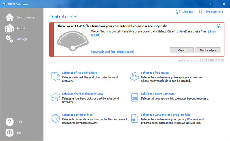Click the files and folders icon
This screenshot has width=230, height=141.
tap(56, 76)
